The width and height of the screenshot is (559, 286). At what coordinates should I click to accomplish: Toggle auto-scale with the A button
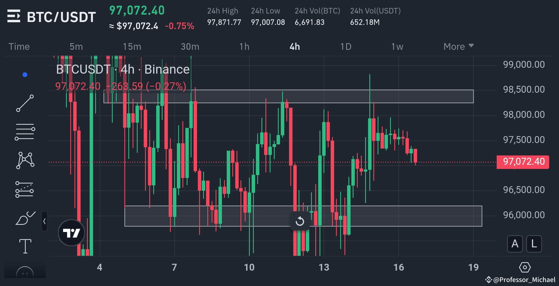515,244
